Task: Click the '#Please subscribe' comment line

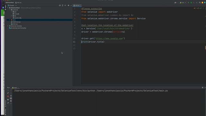Action: (x=91, y=9)
